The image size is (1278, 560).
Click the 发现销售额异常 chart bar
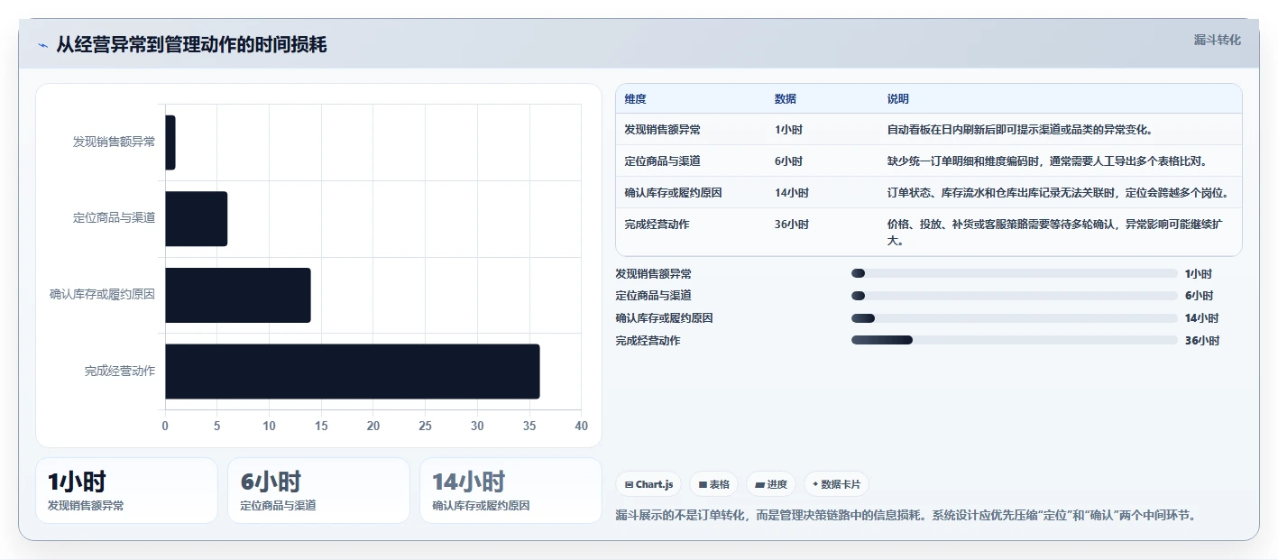(170, 142)
